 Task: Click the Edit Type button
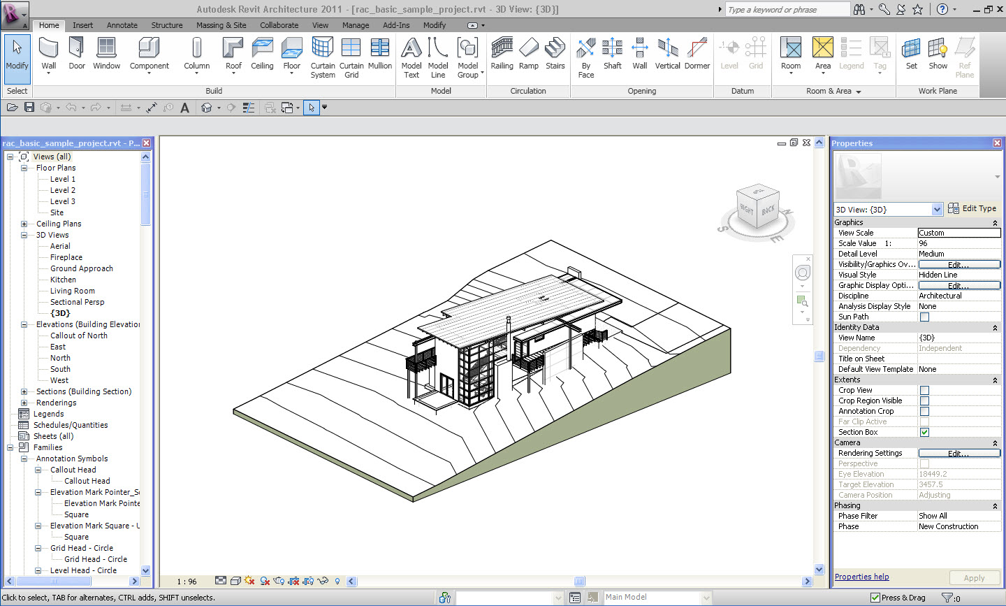click(977, 208)
